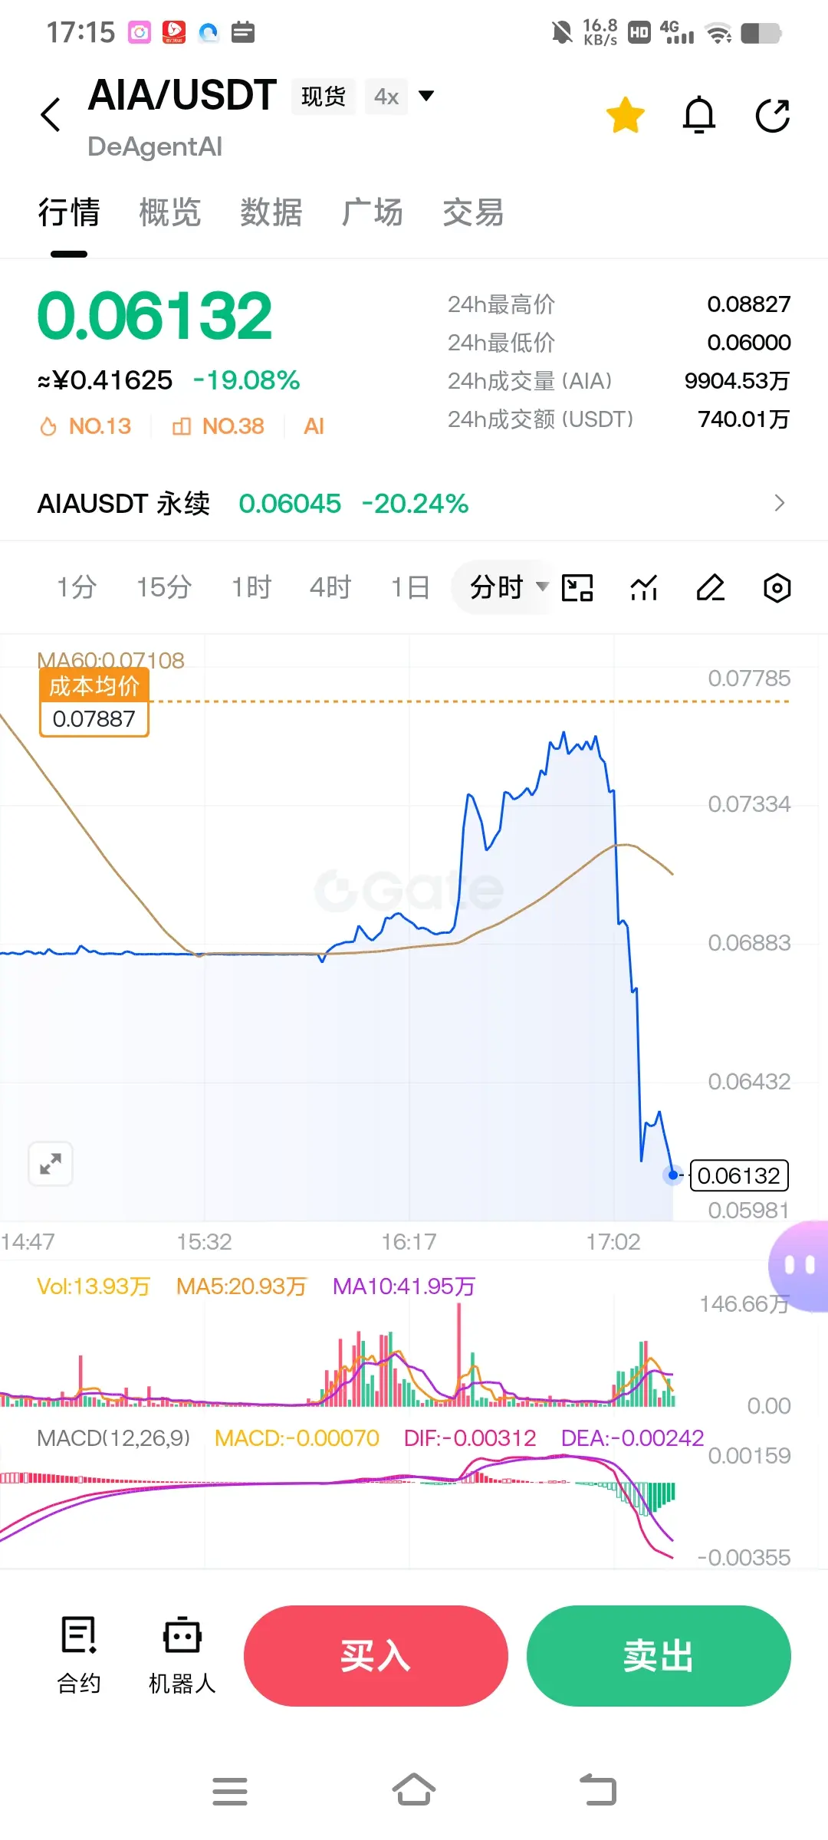Tap the red 买入 button
828x1840 pixels.
(376, 1656)
